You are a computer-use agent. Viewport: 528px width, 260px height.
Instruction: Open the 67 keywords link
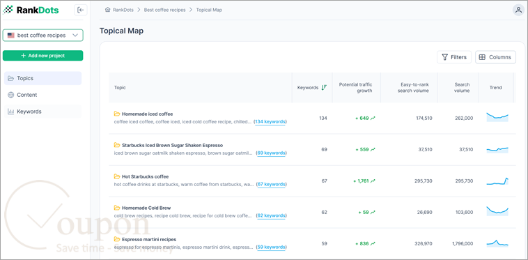272,184
